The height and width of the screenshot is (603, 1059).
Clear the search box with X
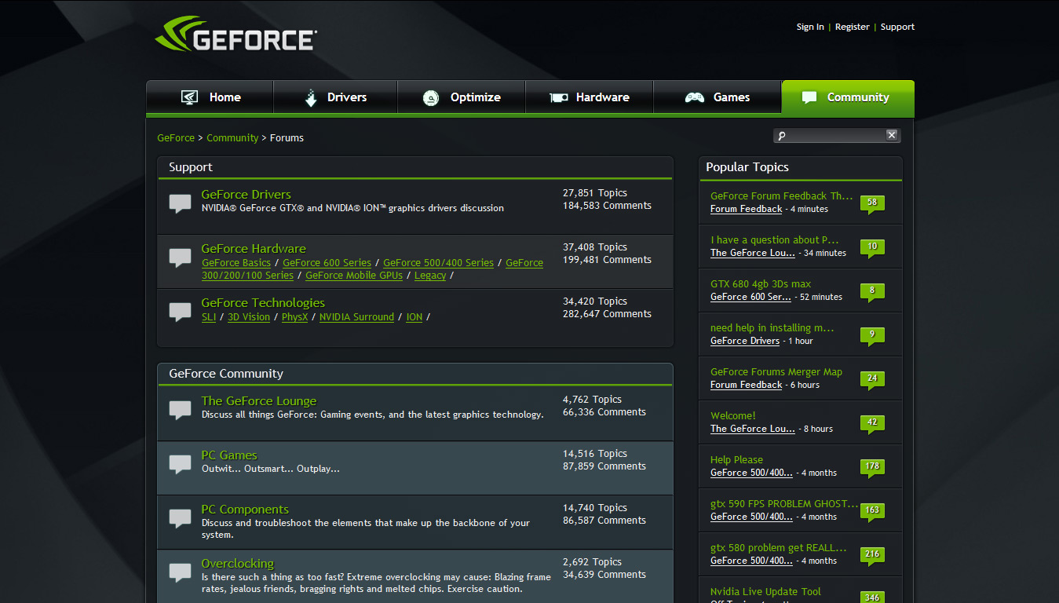click(892, 135)
